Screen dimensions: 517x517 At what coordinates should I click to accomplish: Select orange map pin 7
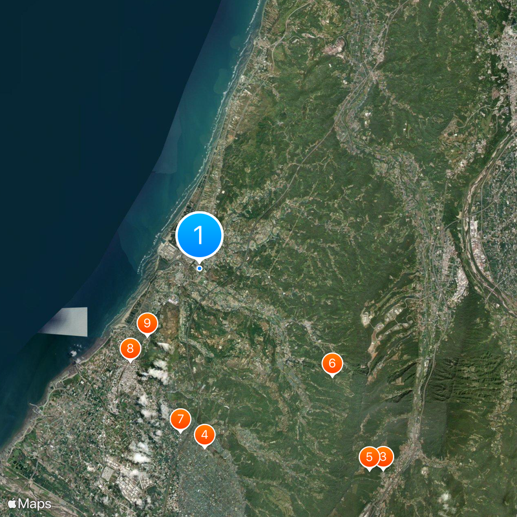180,419
